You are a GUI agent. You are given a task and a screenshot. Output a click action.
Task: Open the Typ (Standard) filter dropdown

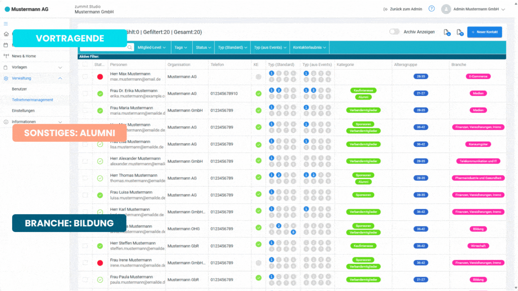click(x=233, y=47)
